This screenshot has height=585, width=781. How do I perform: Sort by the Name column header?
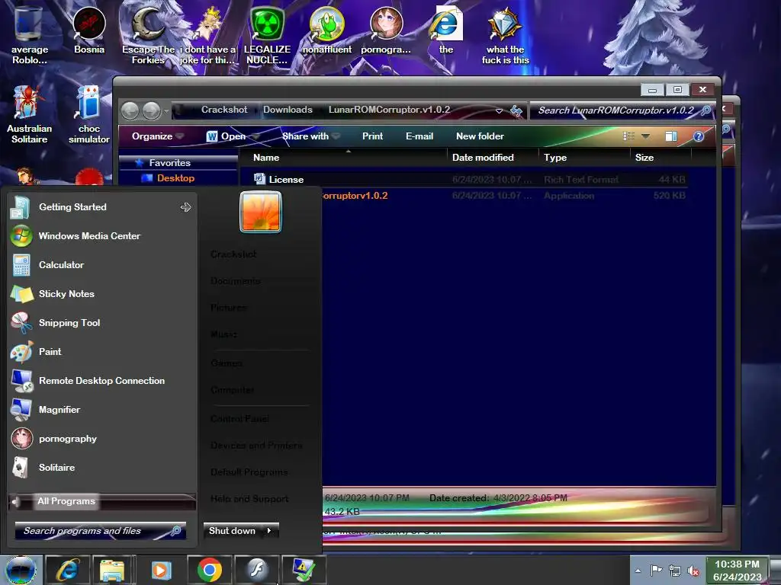pyautogui.click(x=344, y=158)
